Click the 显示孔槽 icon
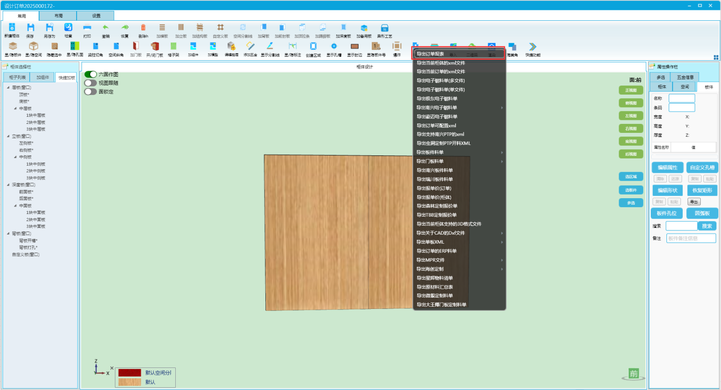 (x=334, y=46)
